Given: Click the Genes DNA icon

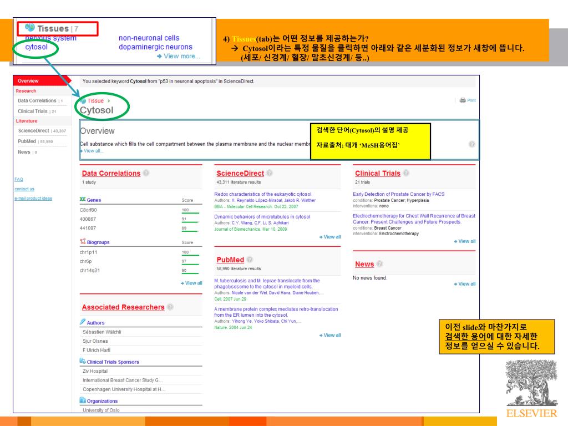Looking at the screenshot, I should pos(83,199).
